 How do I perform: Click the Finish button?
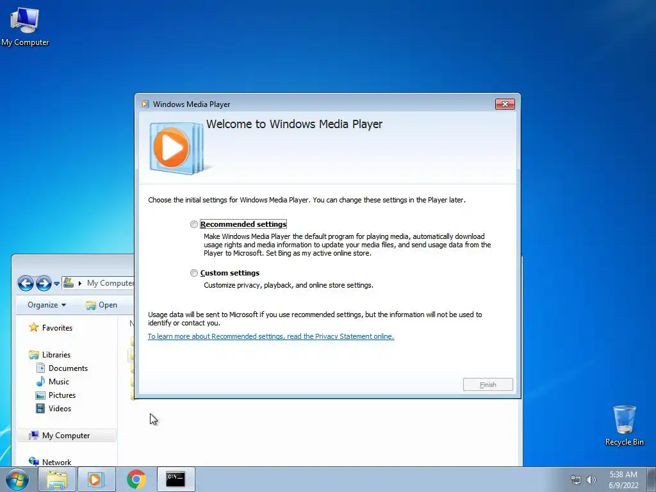[488, 384]
